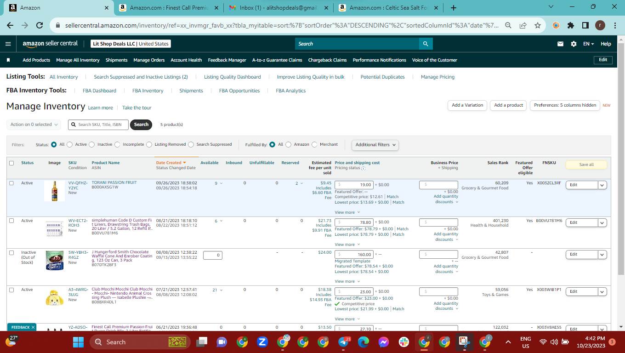Open the Chrome side panel icon

pyautogui.click(x=585, y=26)
